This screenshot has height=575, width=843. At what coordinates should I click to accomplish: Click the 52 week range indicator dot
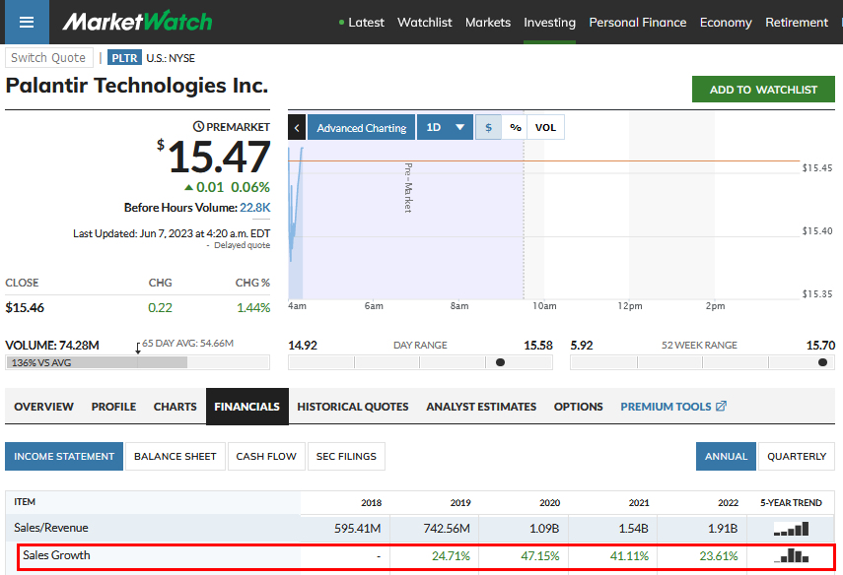click(x=822, y=362)
